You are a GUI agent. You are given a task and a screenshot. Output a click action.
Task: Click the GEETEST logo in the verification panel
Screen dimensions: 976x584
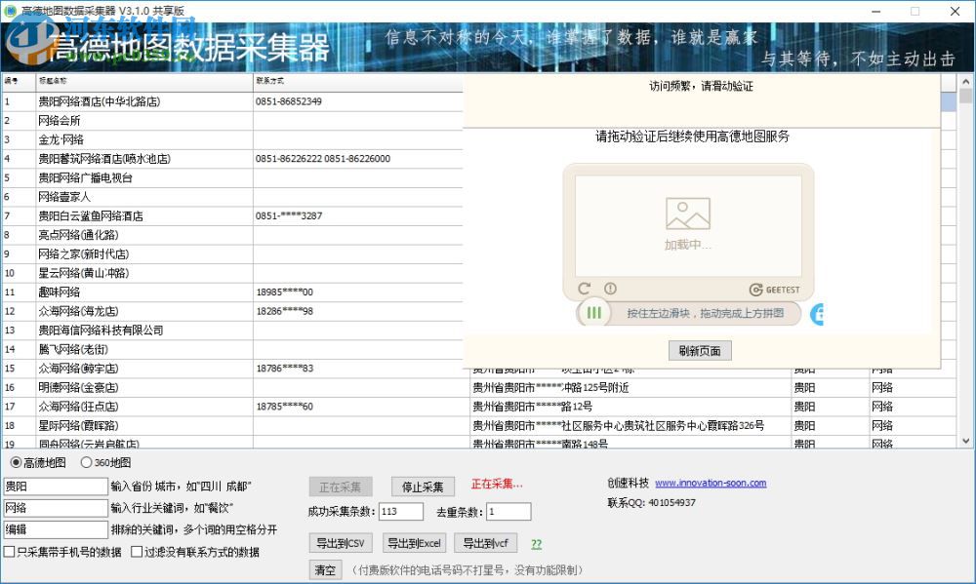[774, 290]
